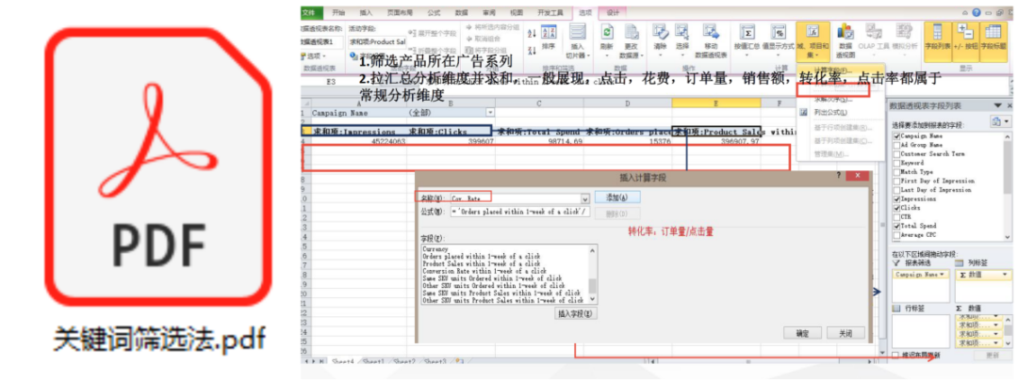Click the 活动字段 Product Sal input box
The height and width of the screenshot is (380, 1018).
377,41
